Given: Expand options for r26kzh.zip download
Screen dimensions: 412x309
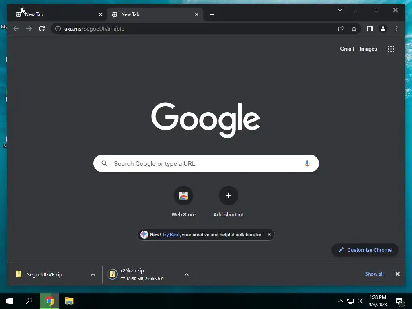Looking at the screenshot, I should pyautogui.click(x=187, y=274).
